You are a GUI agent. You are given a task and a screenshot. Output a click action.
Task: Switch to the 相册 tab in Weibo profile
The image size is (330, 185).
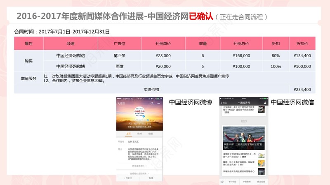(151, 134)
